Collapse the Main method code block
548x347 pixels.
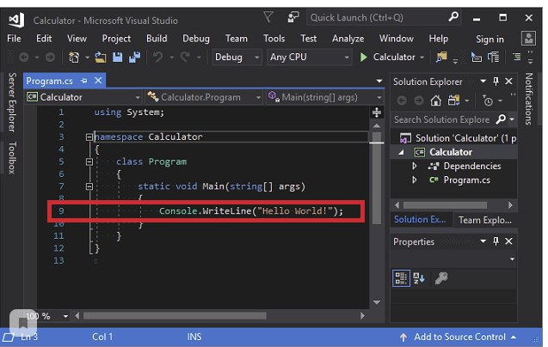point(89,186)
